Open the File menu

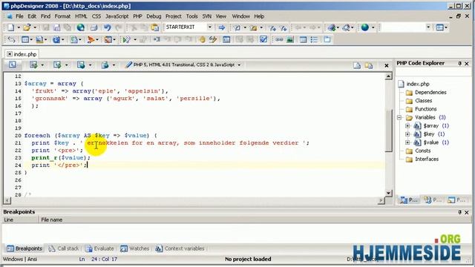19,16
